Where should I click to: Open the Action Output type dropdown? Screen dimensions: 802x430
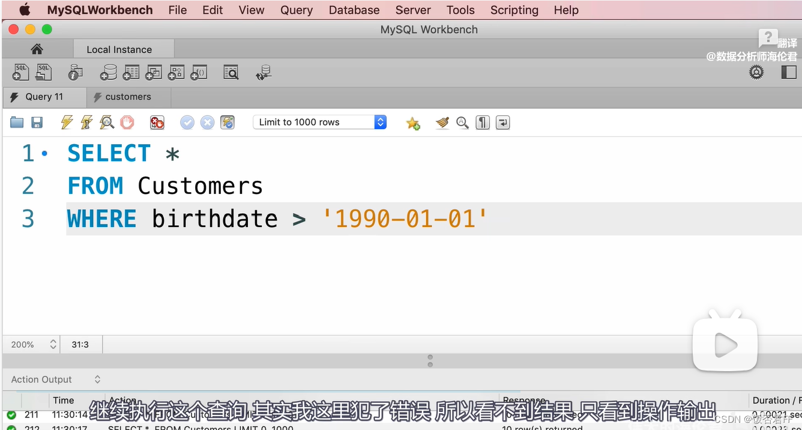point(56,380)
